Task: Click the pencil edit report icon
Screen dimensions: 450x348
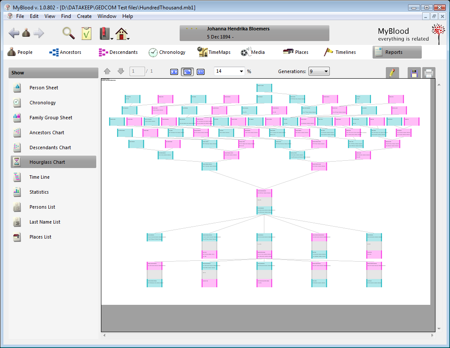Action: tap(392, 73)
